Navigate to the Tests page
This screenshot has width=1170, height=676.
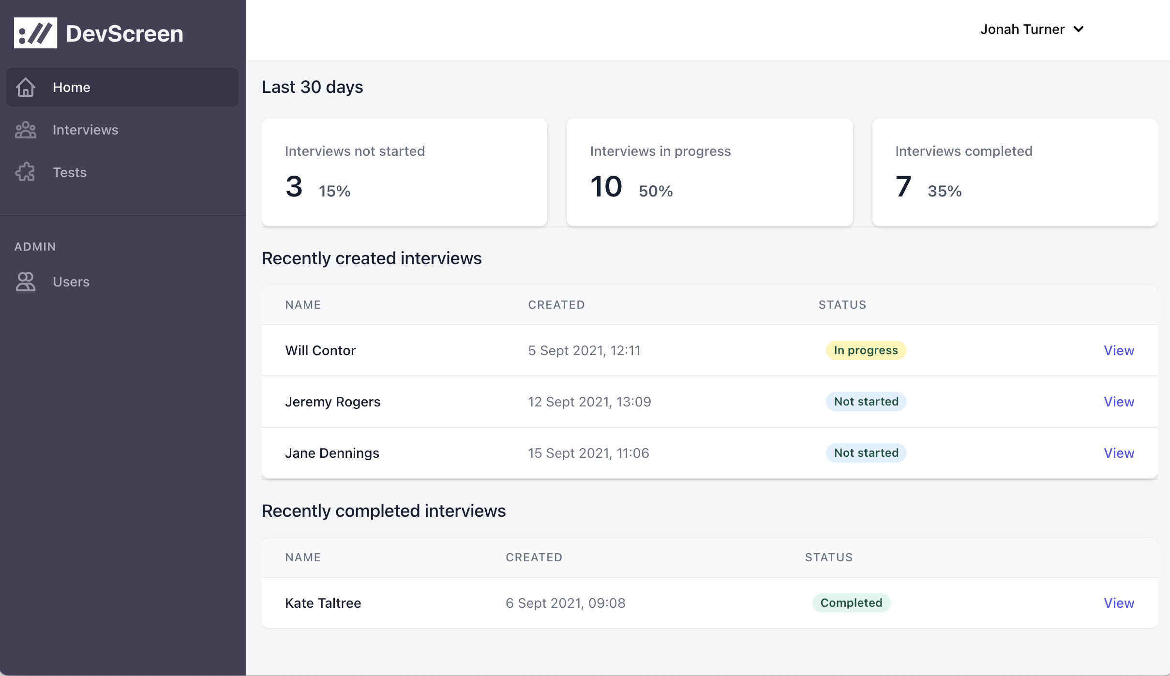coord(70,172)
